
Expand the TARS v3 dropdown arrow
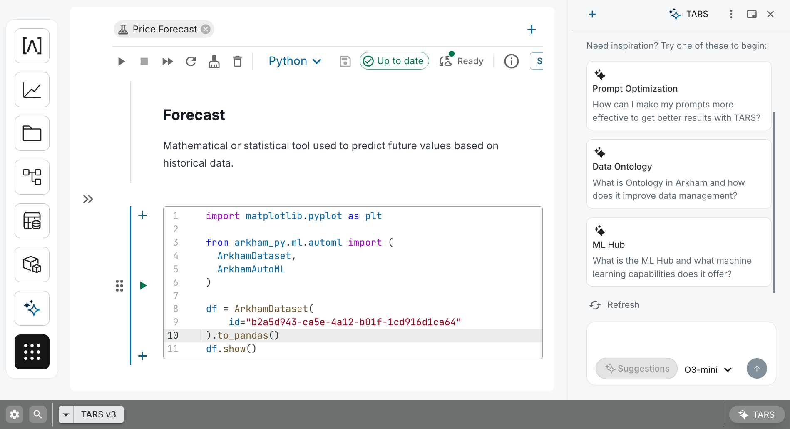[66, 414]
